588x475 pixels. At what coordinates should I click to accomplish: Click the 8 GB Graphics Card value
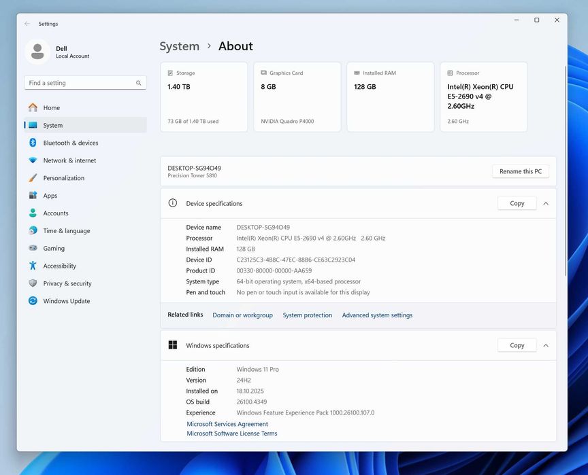[269, 86]
